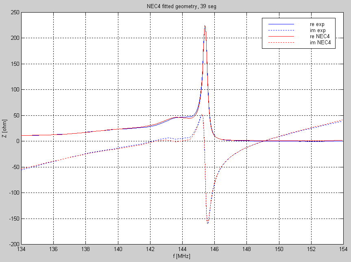The image size is (351, 262).
Task: Click the y-axis tick label 50
Action: (x=17, y=116)
